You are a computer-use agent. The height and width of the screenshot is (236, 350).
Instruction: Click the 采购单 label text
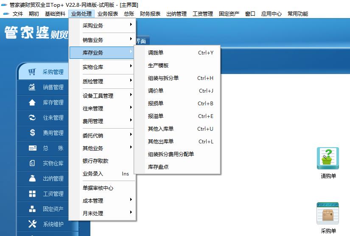[328, 231]
